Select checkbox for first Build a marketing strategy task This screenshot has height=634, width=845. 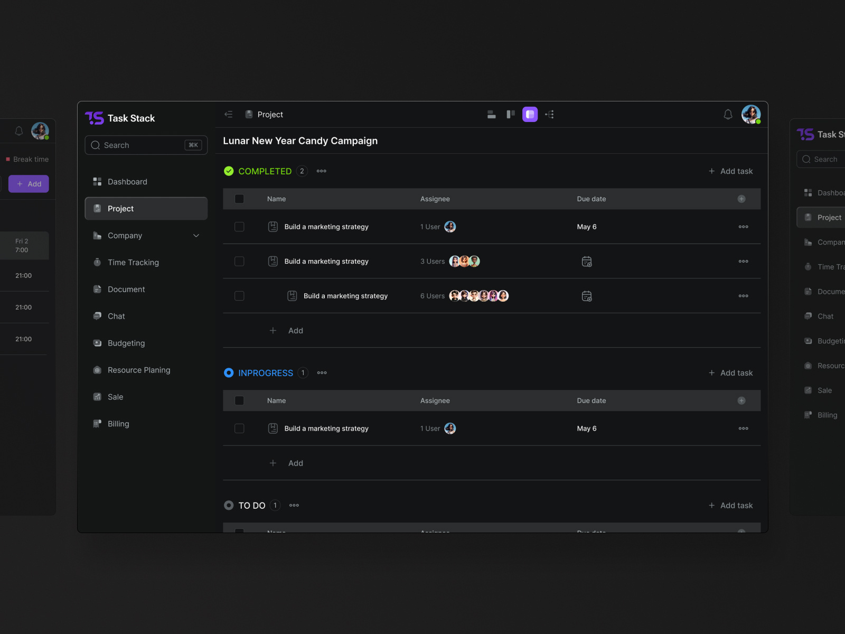click(x=239, y=227)
